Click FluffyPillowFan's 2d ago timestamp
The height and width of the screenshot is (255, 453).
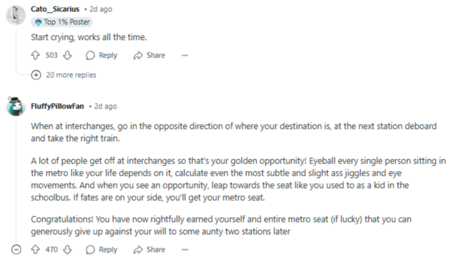point(105,107)
